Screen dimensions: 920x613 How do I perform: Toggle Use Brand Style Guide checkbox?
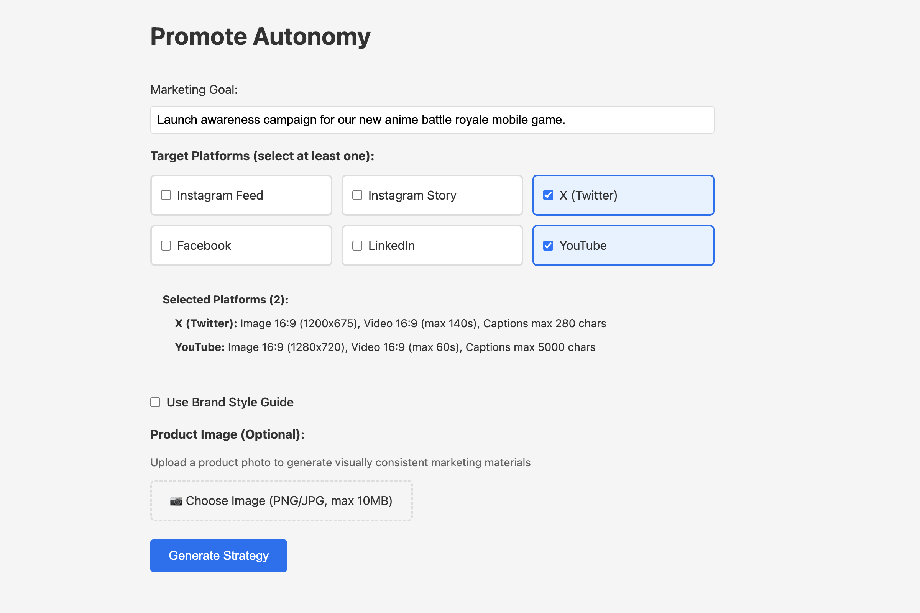(x=155, y=402)
